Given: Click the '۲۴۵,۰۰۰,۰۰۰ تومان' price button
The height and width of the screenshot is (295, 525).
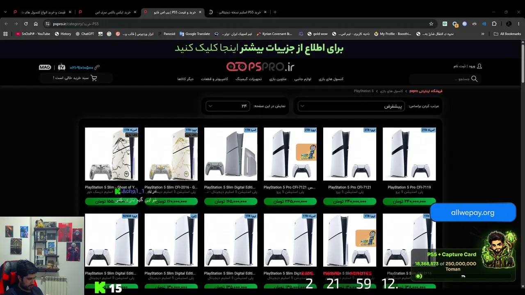Looking at the screenshot, I should coord(290,201).
